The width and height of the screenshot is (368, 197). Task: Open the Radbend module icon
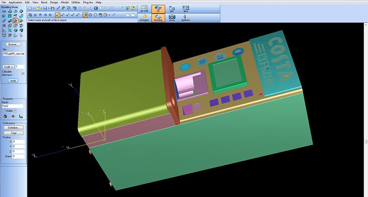click(x=186, y=18)
